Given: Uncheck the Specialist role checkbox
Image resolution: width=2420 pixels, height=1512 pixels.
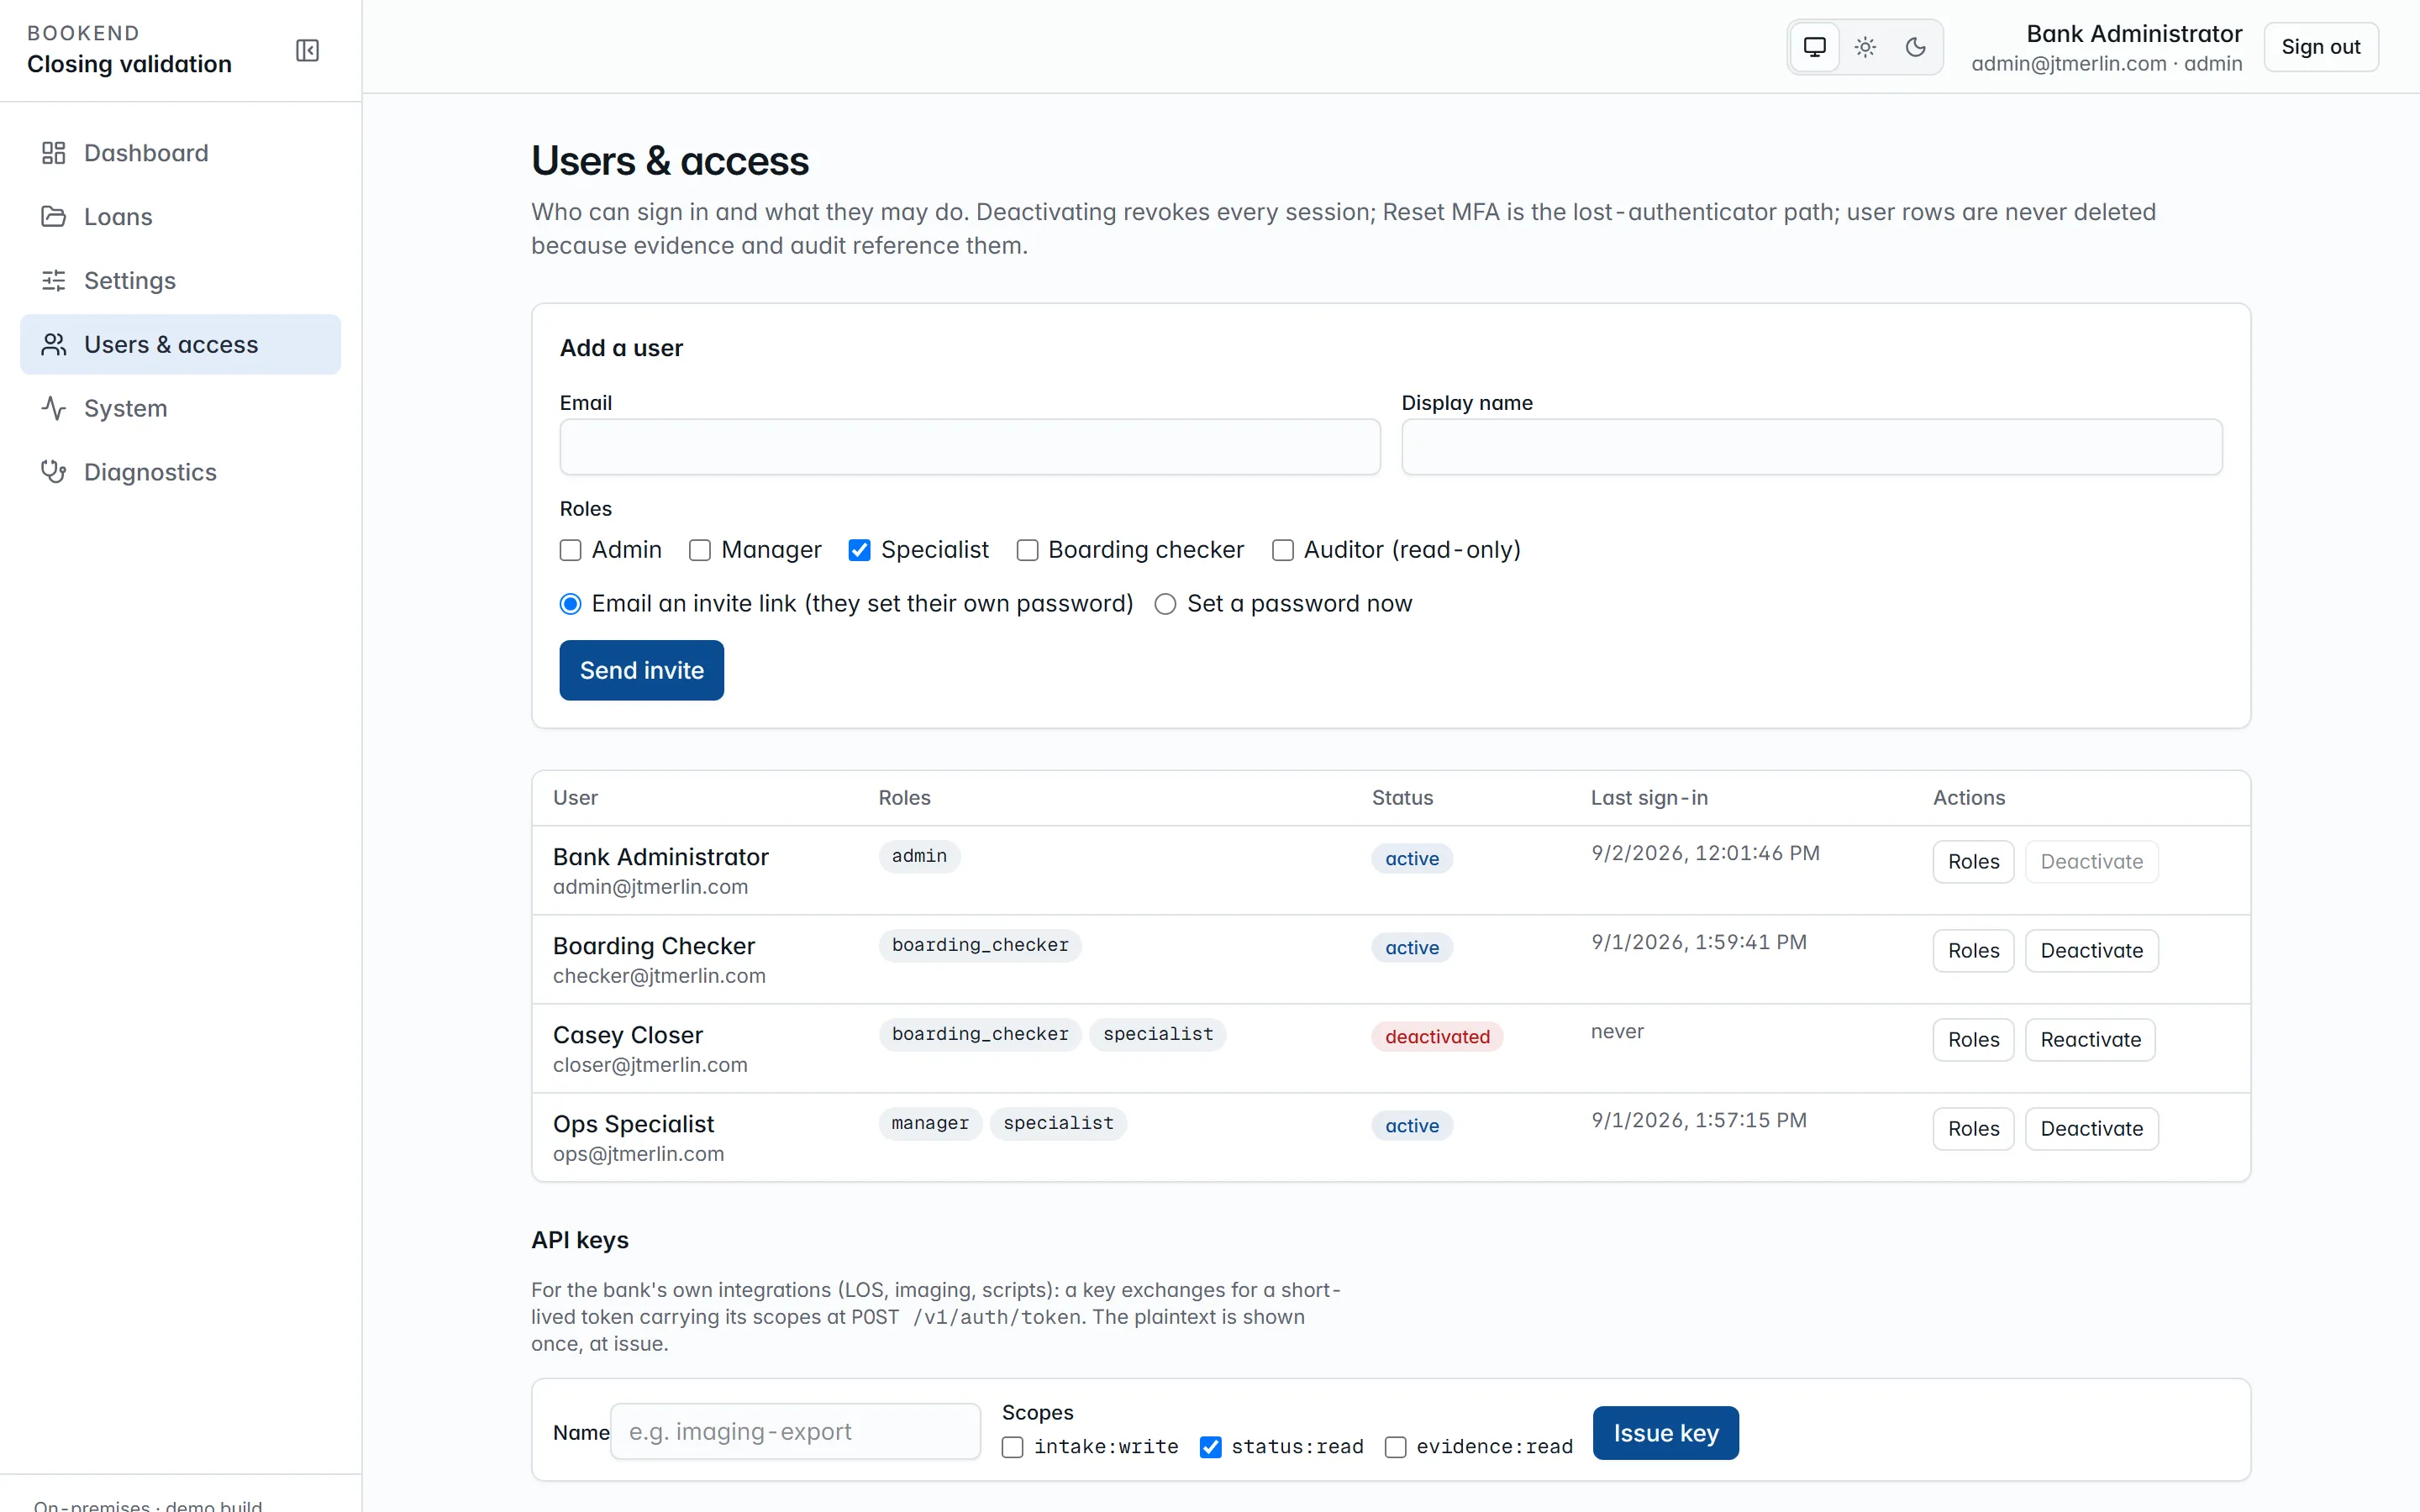Looking at the screenshot, I should coord(859,551).
